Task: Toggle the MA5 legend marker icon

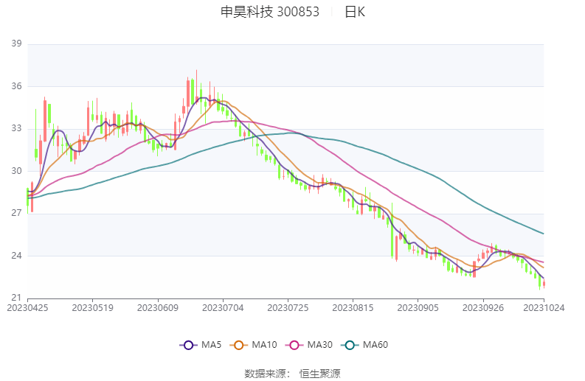Action: click(x=188, y=345)
